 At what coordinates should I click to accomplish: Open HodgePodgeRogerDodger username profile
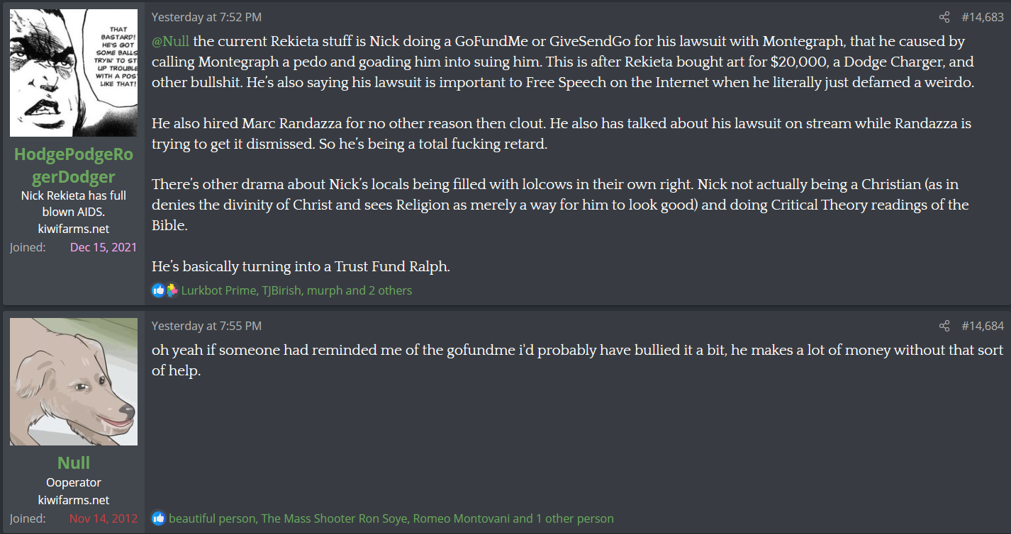pos(74,165)
